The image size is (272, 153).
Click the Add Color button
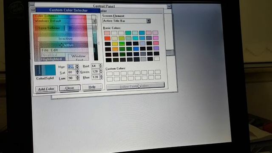[46, 89]
